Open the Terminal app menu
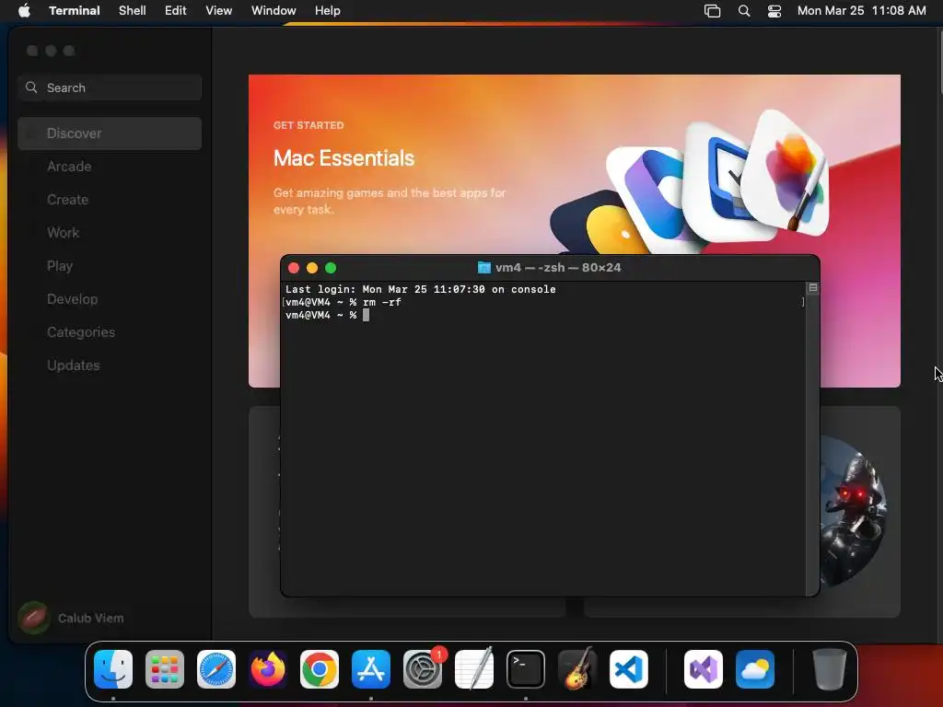This screenshot has height=707, width=943. point(75,11)
